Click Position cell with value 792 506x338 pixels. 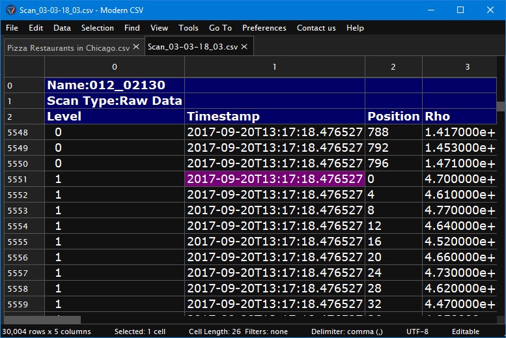pos(393,148)
